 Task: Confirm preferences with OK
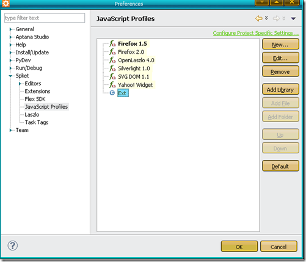tap(239, 247)
